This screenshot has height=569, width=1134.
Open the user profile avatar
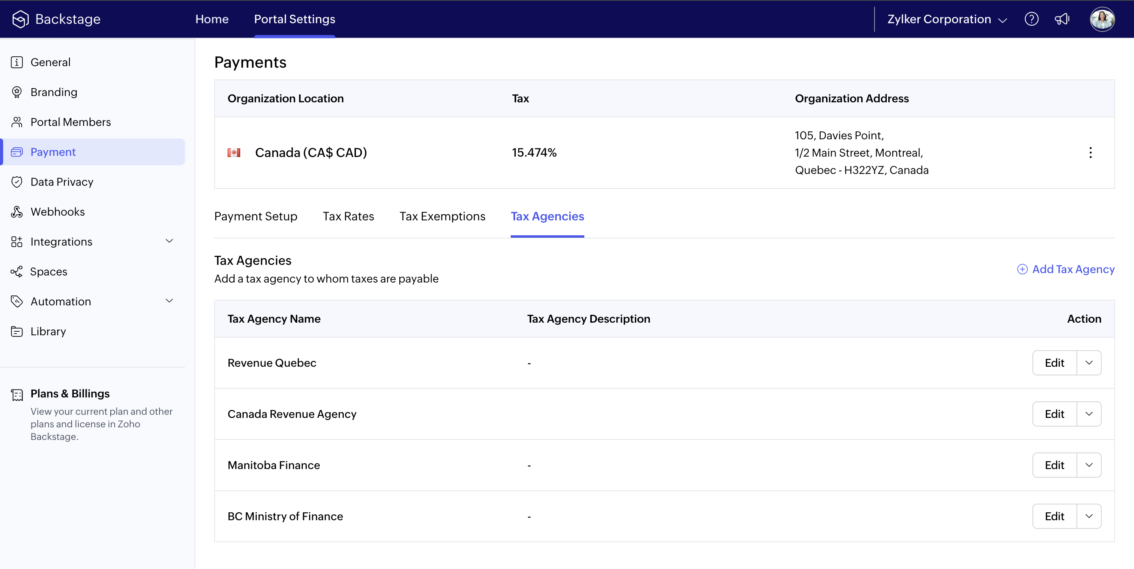click(x=1102, y=19)
